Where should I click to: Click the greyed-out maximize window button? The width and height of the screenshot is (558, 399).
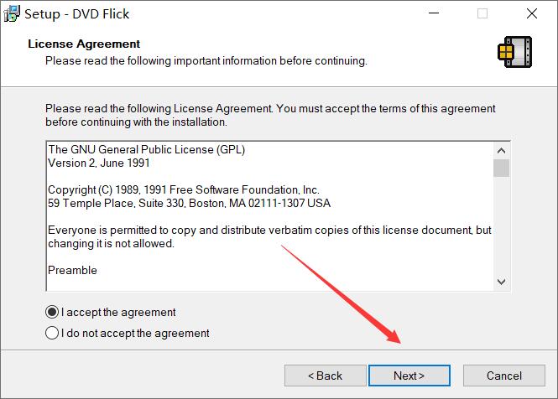tap(482, 13)
